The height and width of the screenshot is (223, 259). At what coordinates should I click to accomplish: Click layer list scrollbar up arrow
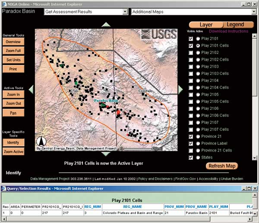click(x=254, y=36)
